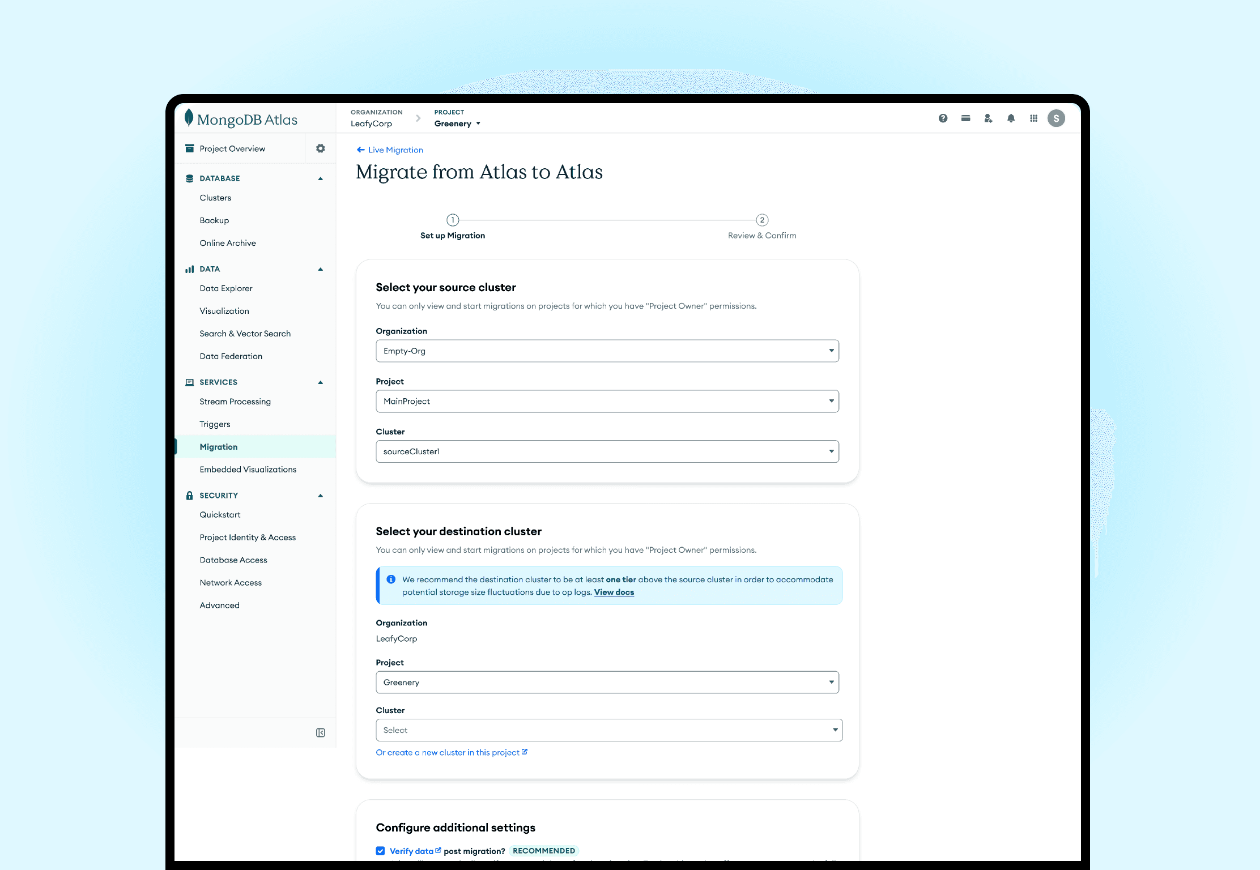Collapse the DATABASE sidebar section
This screenshot has width=1260, height=870.
[321, 178]
